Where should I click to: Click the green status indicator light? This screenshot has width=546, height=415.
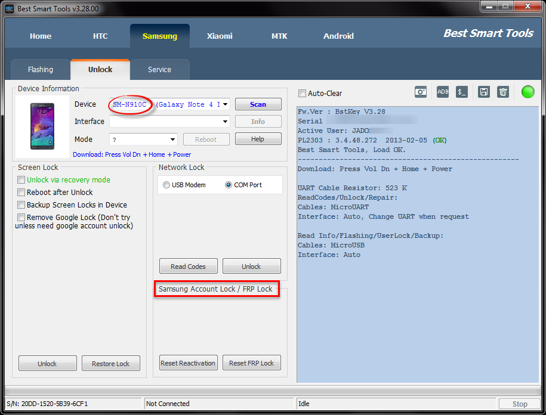point(528,92)
